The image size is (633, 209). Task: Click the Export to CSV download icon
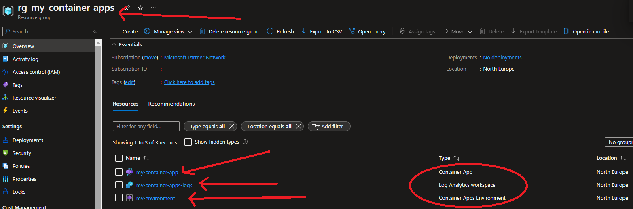pos(304,31)
